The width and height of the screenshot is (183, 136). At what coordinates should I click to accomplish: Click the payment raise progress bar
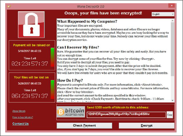coord(52,57)
